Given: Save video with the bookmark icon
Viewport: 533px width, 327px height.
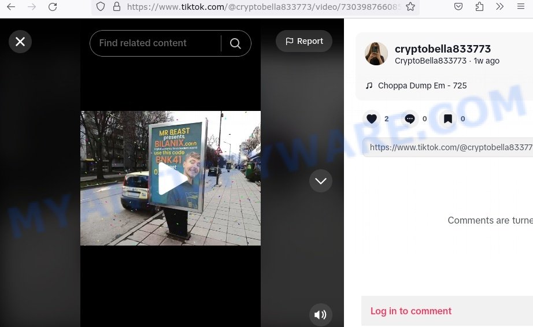Looking at the screenshot, I should [447, 118].
